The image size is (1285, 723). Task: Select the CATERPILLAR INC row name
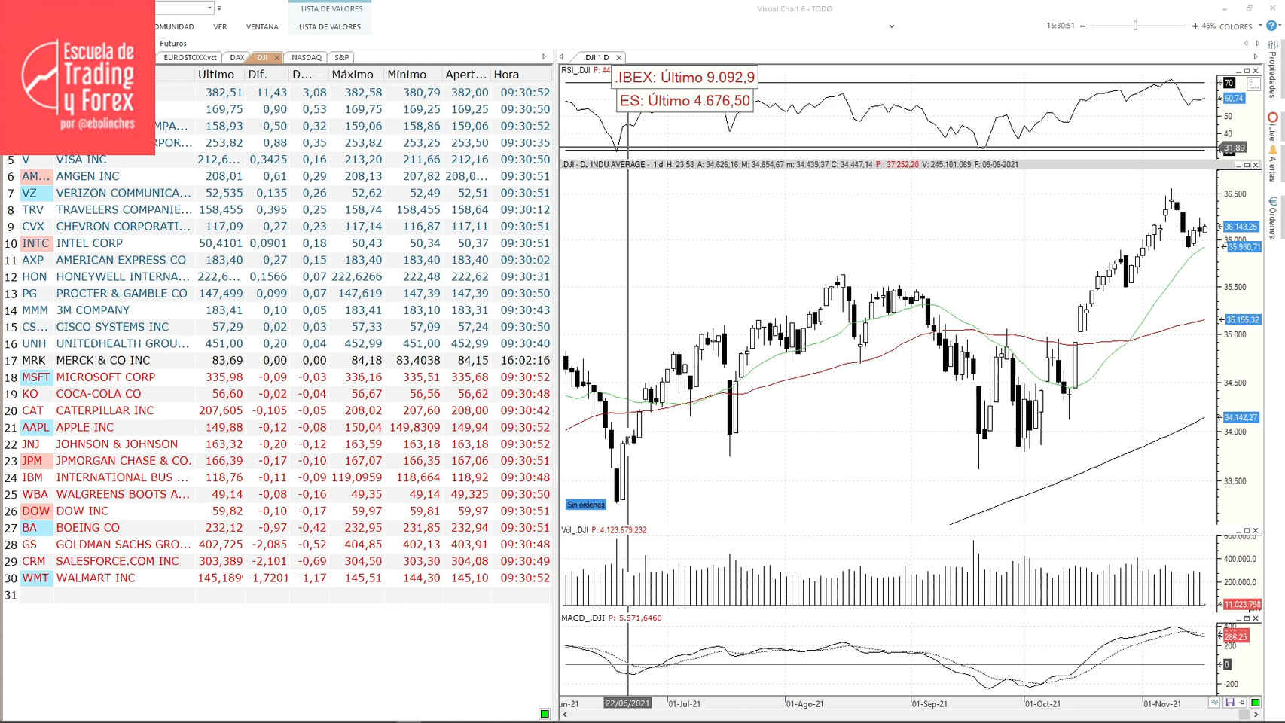coord(105,410)
